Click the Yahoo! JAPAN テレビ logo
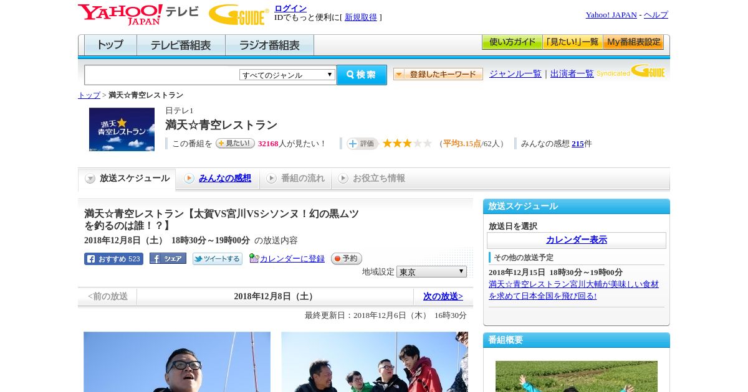Image resolution: width=748 pixels, height=392 pixels. [x=138, y=14]
